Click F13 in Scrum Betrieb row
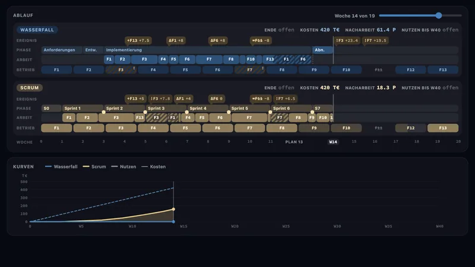This screenshot has width=475, height=267. [443, 128]
